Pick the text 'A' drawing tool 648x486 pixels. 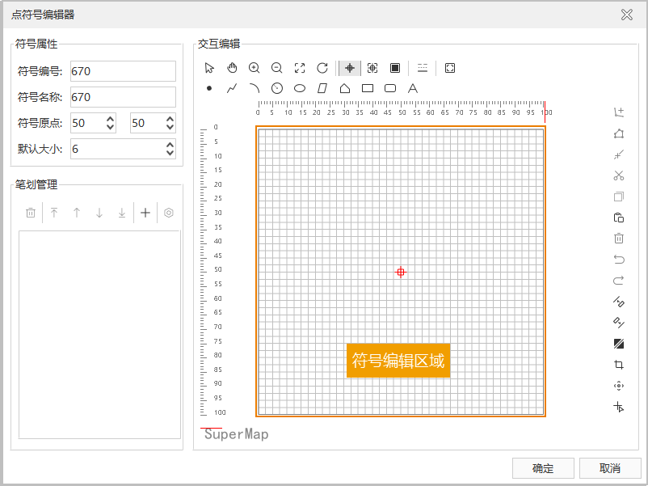(x=413, y=88)
